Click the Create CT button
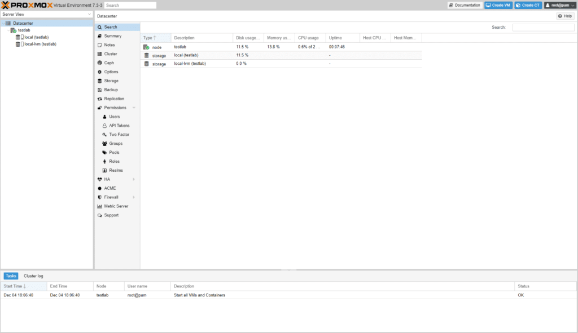Screen dimensions: 578x333 528,5
